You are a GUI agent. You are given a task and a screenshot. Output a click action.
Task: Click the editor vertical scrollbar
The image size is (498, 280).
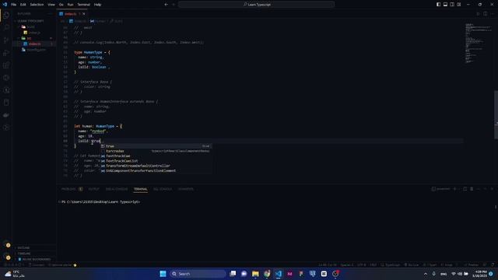coord(496,115)
